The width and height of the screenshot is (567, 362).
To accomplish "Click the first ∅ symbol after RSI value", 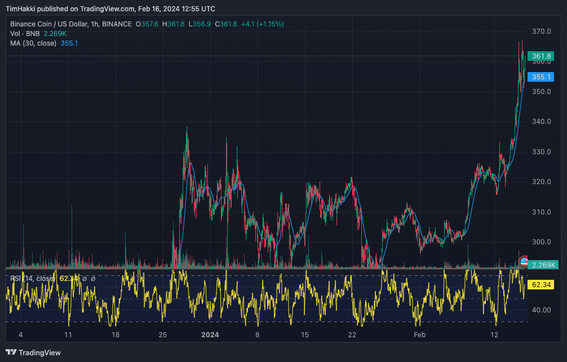I will (85, 279).
